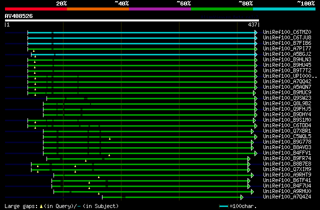This screenshot has width=320, height=210.
Task: Select the UniRef100_B8AVD3 hit label
Action: pyautogui.click(x=287, y=148)
